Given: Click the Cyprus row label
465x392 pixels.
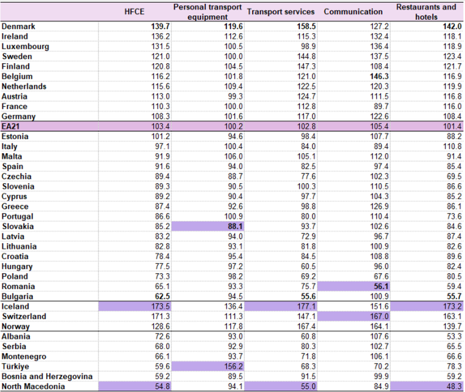Looking at the screenshot, I should click(x=14, y=197).
